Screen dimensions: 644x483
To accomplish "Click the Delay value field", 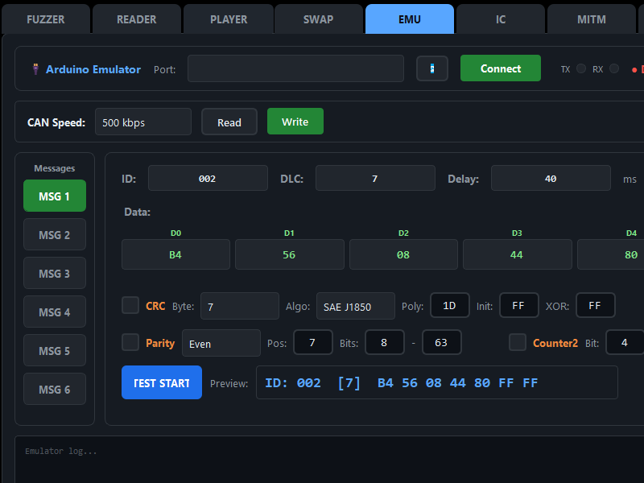I will pyautogui.click(x=551, y=179).
